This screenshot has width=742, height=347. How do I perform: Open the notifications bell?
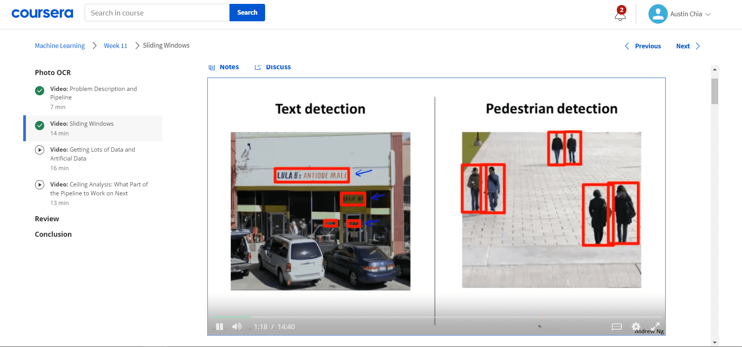tap(620, 15)
